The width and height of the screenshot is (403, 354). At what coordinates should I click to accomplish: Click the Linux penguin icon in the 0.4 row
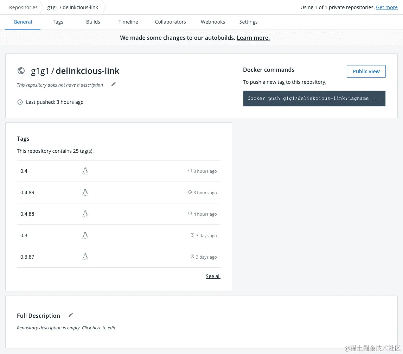point(85,171)
